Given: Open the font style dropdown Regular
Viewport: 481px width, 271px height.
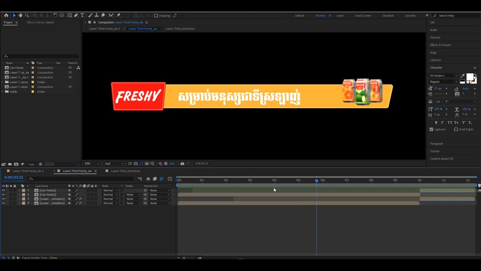Looking at the screenshot, I should 444,82.
